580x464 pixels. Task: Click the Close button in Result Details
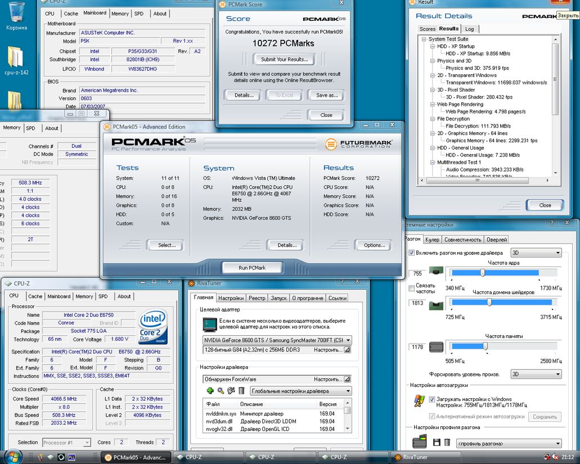point(545,205)
